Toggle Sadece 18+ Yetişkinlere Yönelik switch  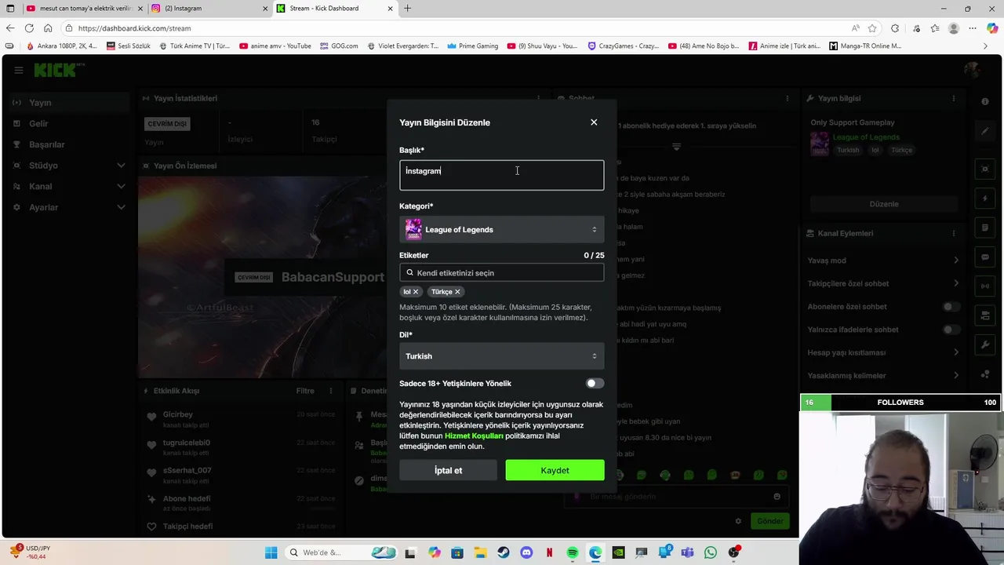click(x=595, y=384)
